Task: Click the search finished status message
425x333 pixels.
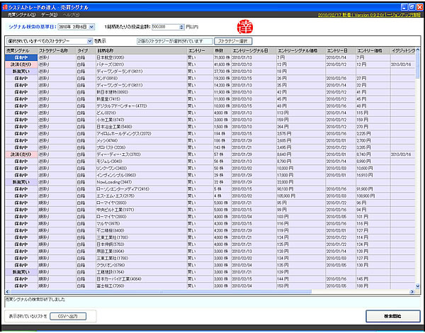Action: point(35,300)
